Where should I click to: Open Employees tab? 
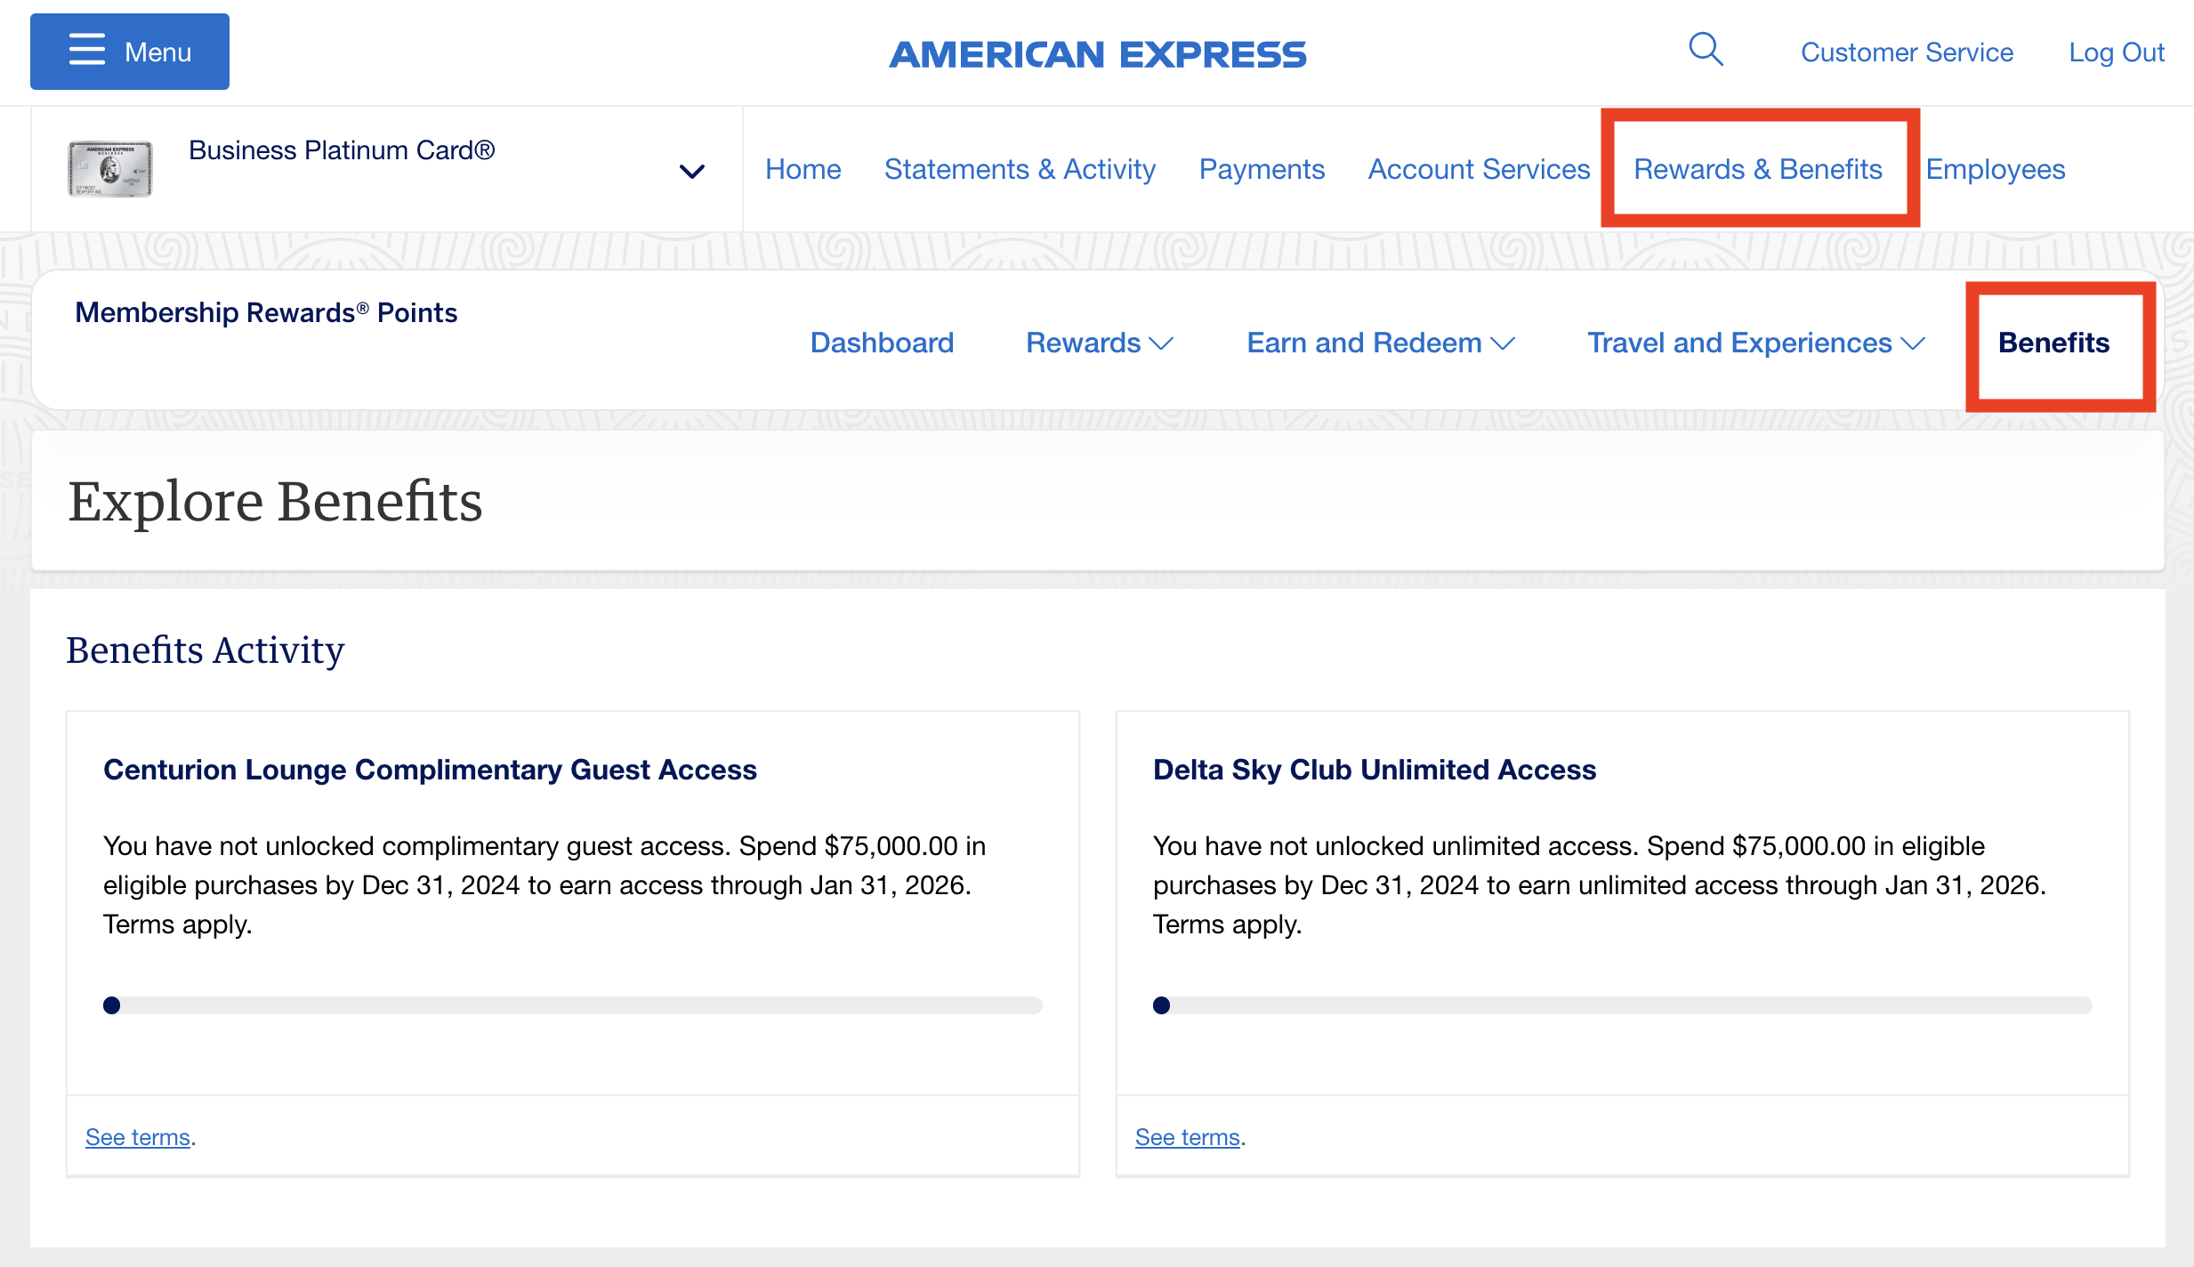(x=1996, y=169)
